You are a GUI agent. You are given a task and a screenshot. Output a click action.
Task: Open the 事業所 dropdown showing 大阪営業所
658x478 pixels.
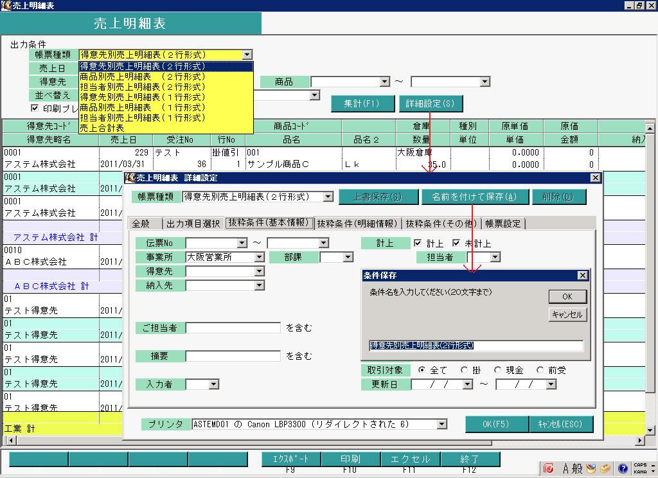(260, 257)
